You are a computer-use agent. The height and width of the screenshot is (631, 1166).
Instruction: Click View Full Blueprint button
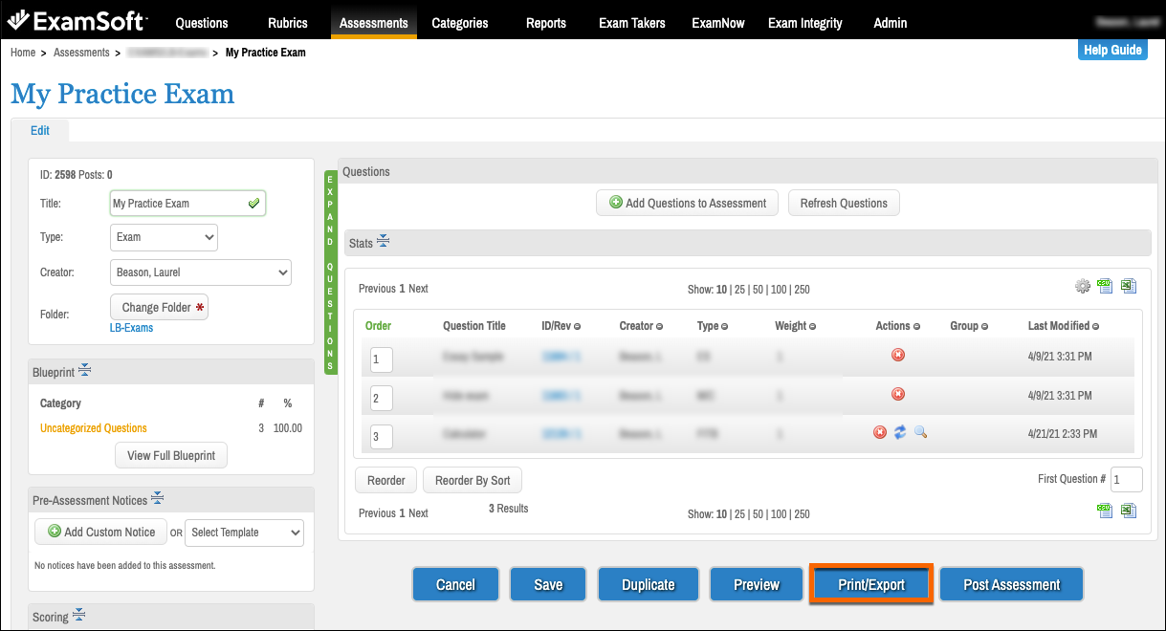[171, 455]
